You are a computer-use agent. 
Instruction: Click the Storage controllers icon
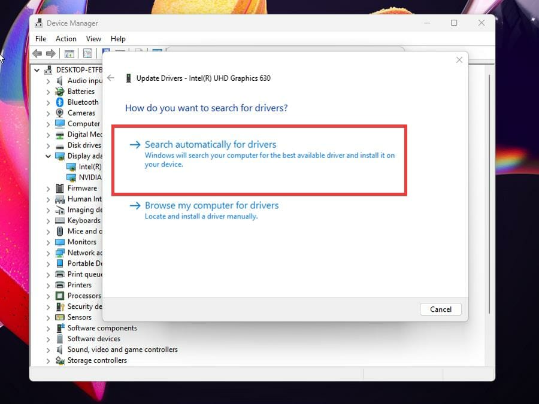point(60,360)
